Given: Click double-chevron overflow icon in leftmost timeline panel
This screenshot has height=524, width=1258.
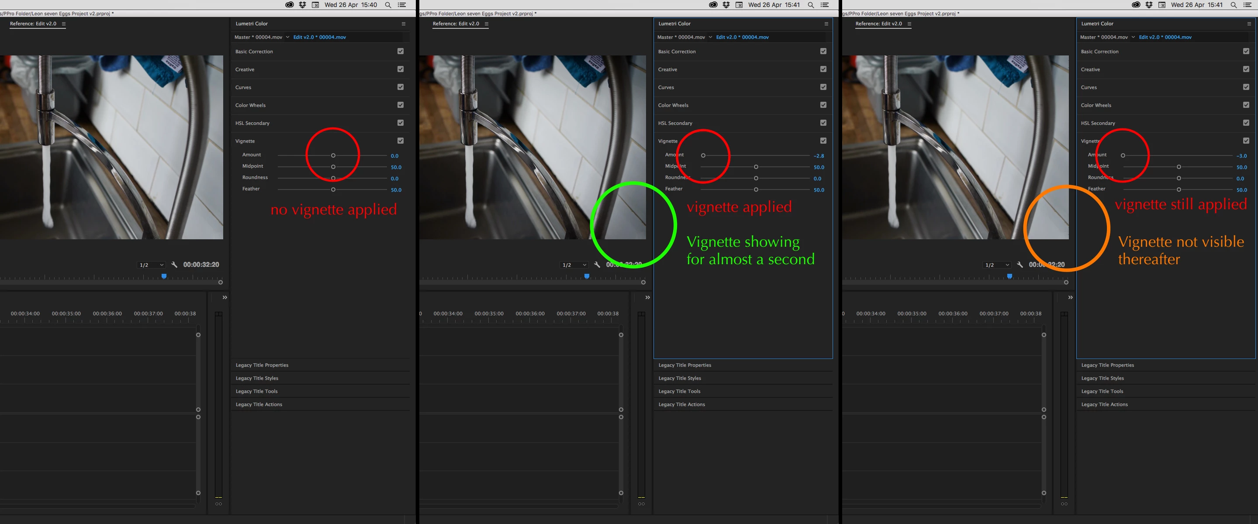Looking at the screenshot, I should 225,297.
